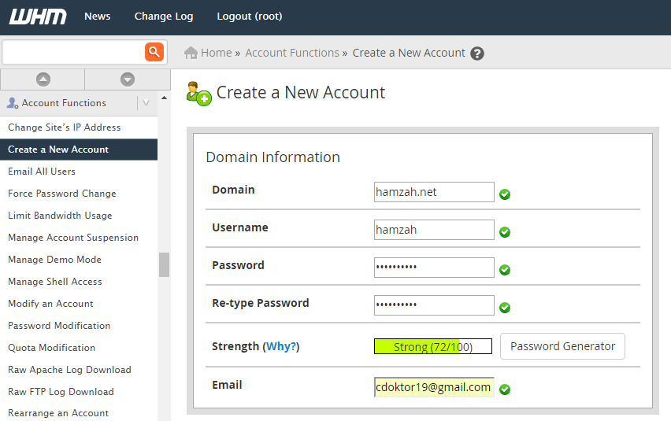This screenshot has width=671, height=421.
Task: Click the sidebar scrollbar thumb
Action: (x=165, y=264)
